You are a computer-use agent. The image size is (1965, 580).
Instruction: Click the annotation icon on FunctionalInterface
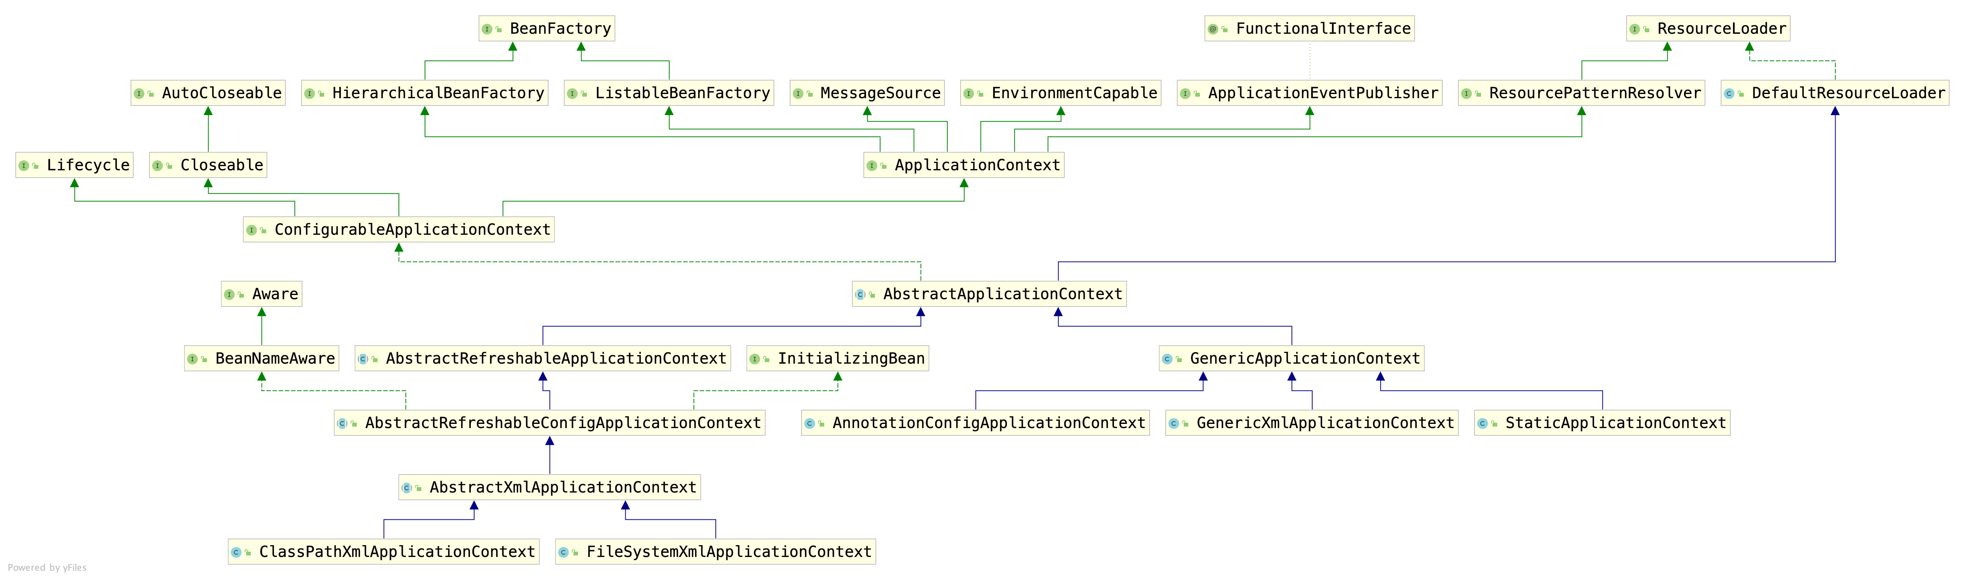[1214, 28]
